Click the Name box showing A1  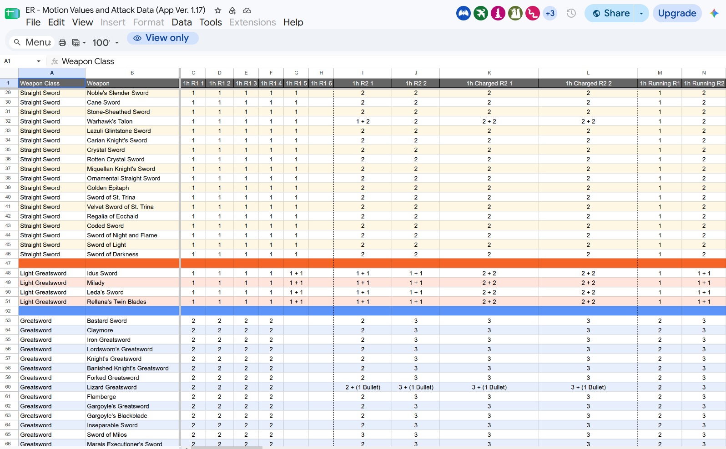(18, 61)
